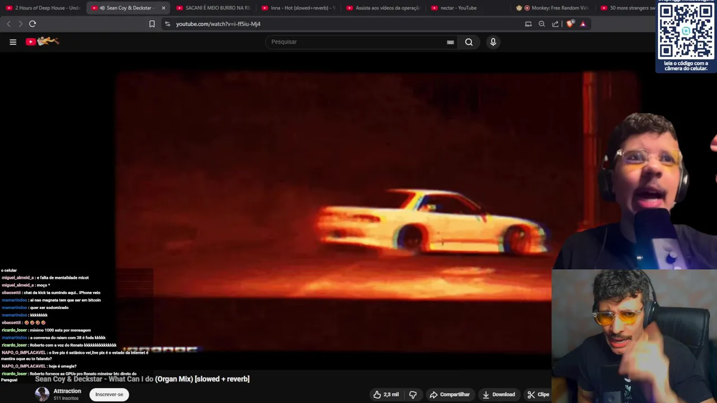Switch to Assista aos vídeos da operação tab
717x403 pixels.
point(384,8)
